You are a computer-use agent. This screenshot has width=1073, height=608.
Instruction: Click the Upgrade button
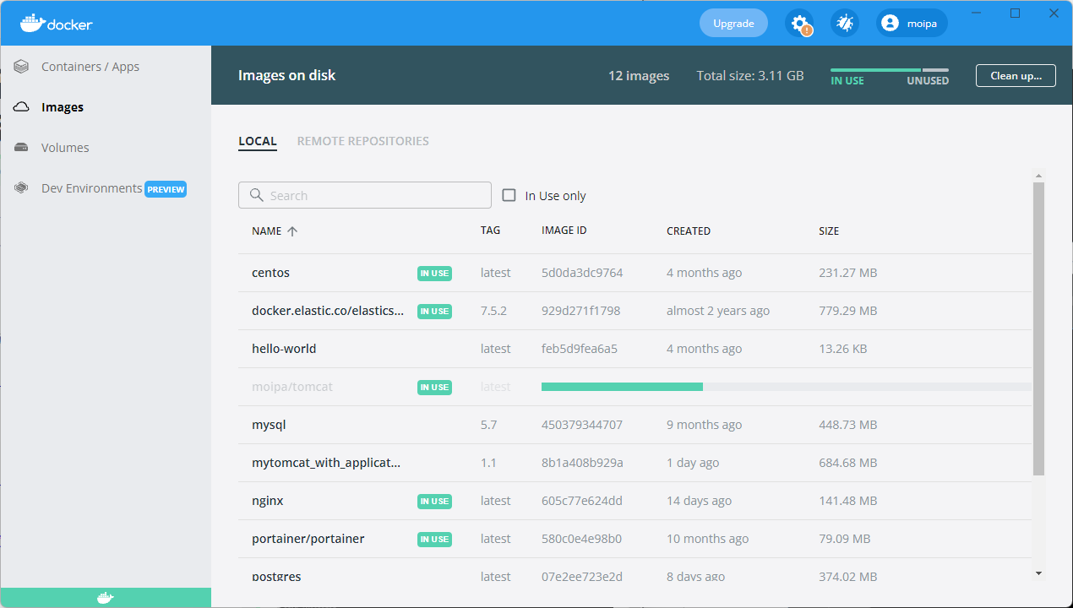733,23
